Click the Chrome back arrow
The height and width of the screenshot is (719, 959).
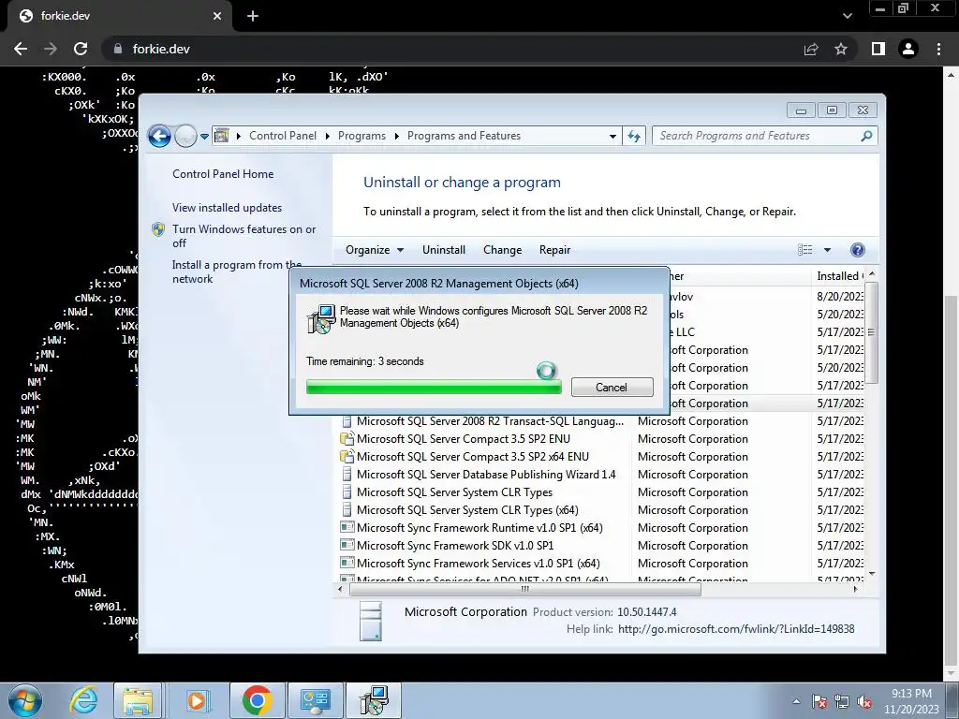click(21, 49)
